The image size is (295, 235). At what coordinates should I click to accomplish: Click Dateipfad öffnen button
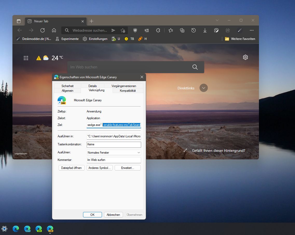coord(72,168)
